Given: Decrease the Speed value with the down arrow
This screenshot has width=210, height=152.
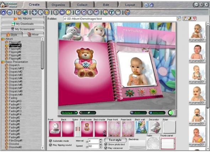Looking at the screenshot, I should click(101, 147).
